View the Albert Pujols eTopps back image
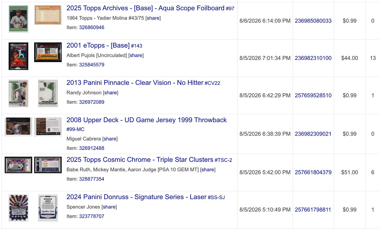The height and width of the screenshot is (229, 379). (48, 52)
